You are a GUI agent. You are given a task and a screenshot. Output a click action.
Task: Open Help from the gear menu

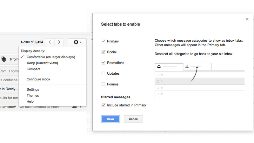[x=30, y=101]
